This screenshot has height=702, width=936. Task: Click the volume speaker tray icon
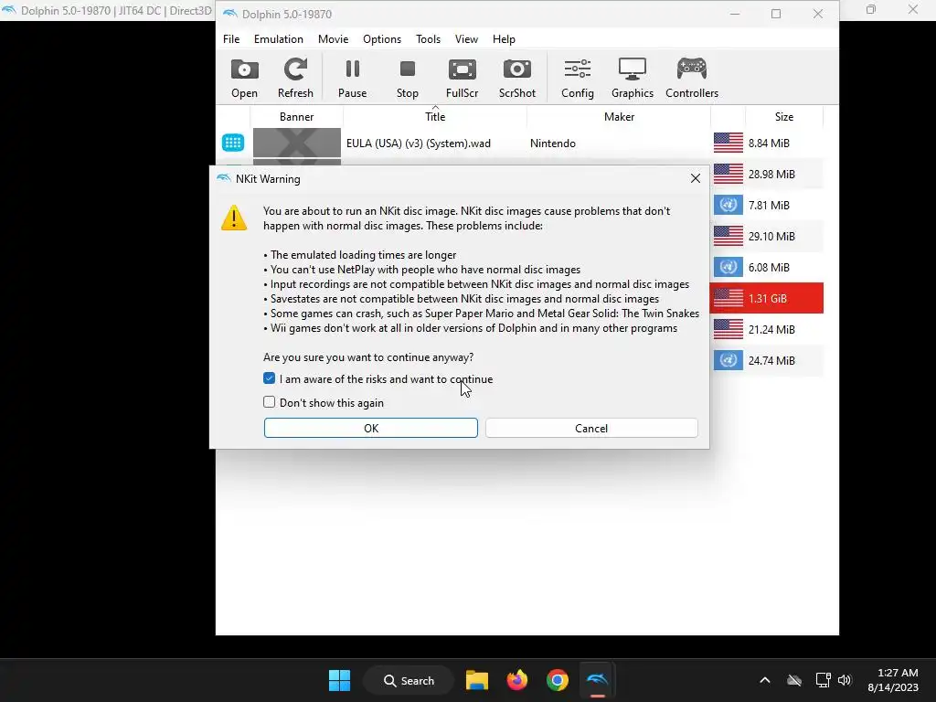[x=844, y=680]
